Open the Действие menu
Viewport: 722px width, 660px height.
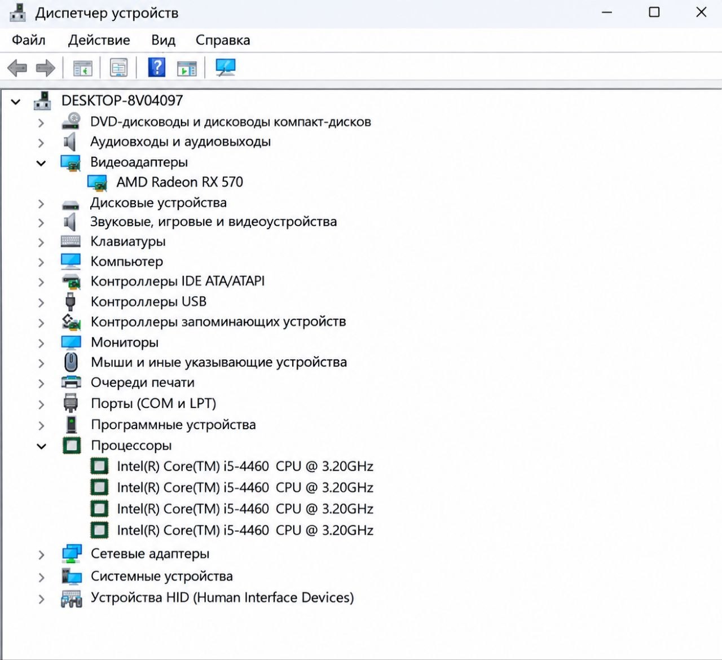point(99,40)
